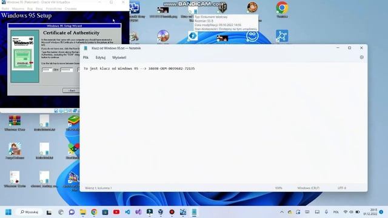The width and height of the screenshot is (388, 218).
Task: Open the YouTube icon on the taskbar
Action: [x=116, y=212]
